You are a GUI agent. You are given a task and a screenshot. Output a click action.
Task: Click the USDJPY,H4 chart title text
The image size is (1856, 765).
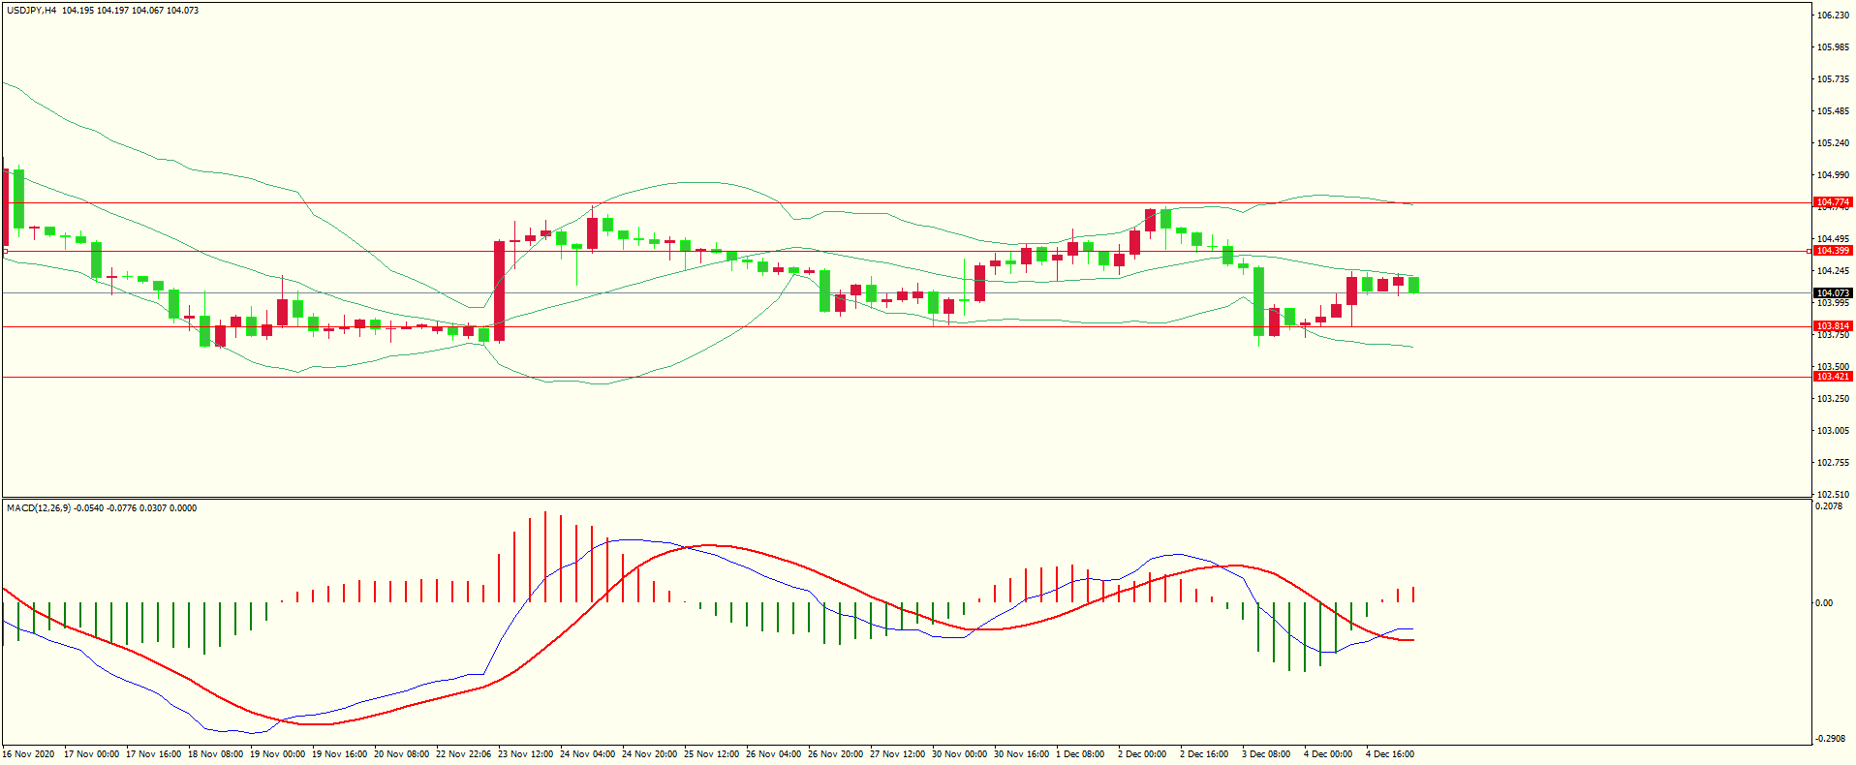tap(31, 11)
